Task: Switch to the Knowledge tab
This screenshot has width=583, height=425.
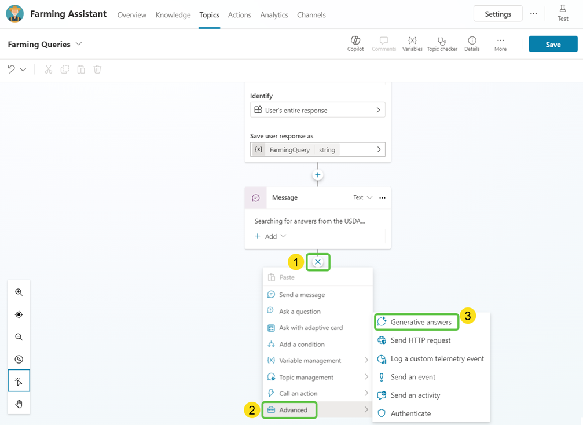Action: pos(173,15)
